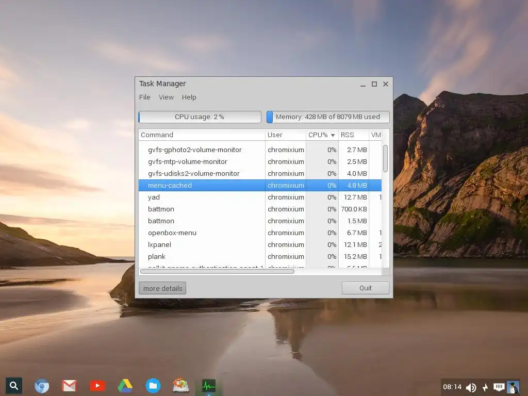Open the View menu

[166, 97]
